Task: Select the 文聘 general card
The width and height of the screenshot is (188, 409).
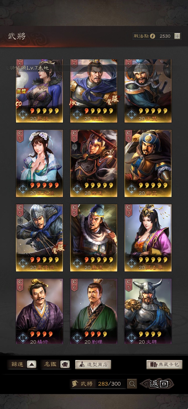Action: coord(148,311)
